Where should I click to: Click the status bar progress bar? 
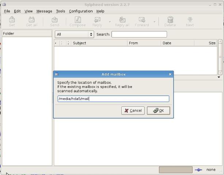[x=175, y=170]
